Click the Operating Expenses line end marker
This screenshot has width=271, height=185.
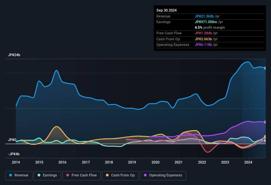pyautogui.click(x=265, y=122)
